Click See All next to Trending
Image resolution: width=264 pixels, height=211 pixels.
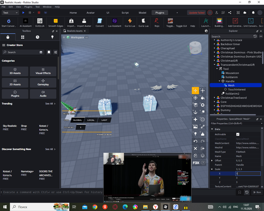[x=50, y=103]
